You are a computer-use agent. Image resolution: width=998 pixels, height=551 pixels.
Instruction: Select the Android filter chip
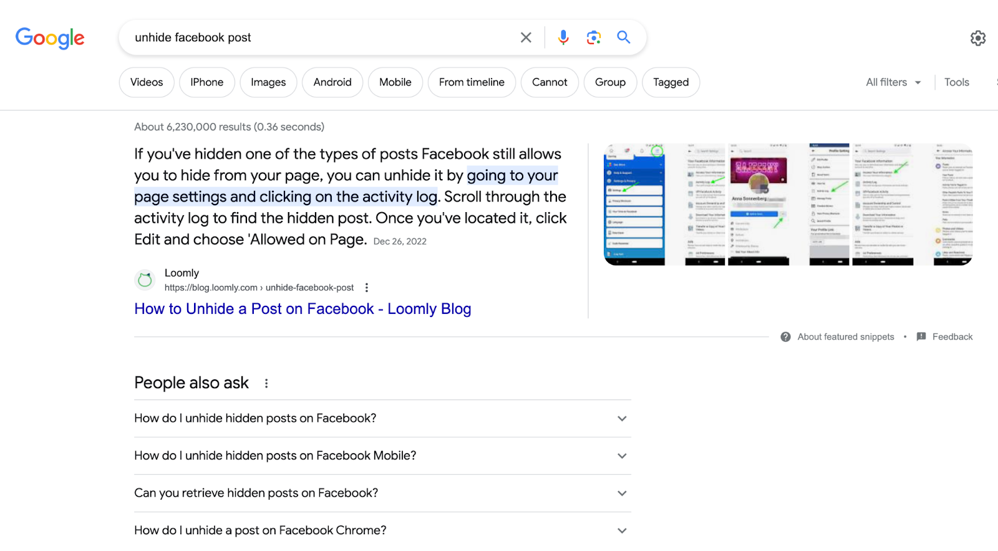tap(332, 82)
